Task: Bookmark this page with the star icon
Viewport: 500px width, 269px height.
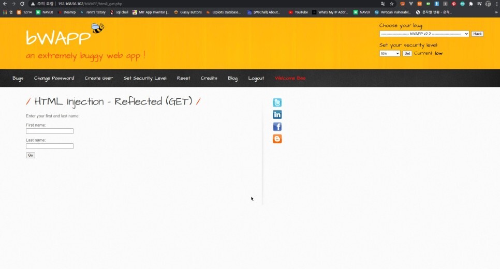Action: tap(392, 4)
